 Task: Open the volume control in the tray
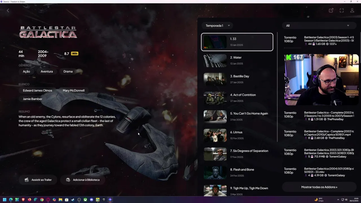346,200
